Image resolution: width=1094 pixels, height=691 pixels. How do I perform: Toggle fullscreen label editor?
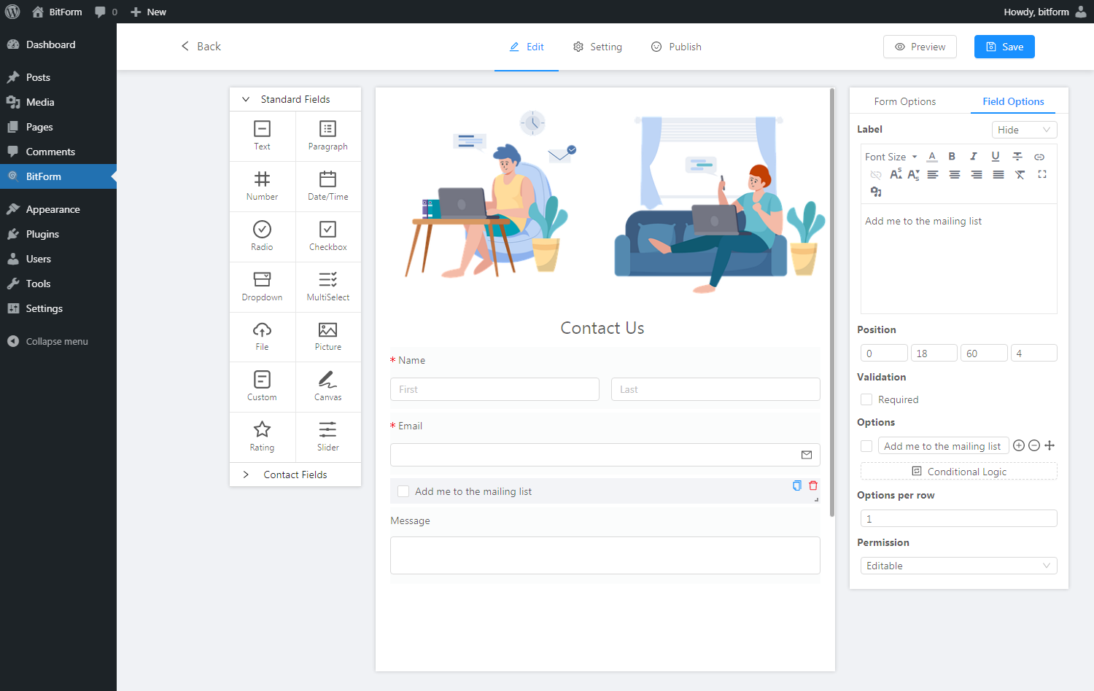click(1042, 174)
